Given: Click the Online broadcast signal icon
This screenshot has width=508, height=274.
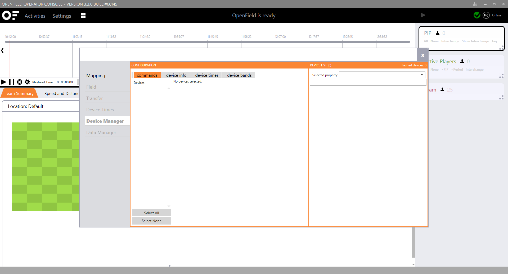Looking at the screenshot, I should [486, 15].
